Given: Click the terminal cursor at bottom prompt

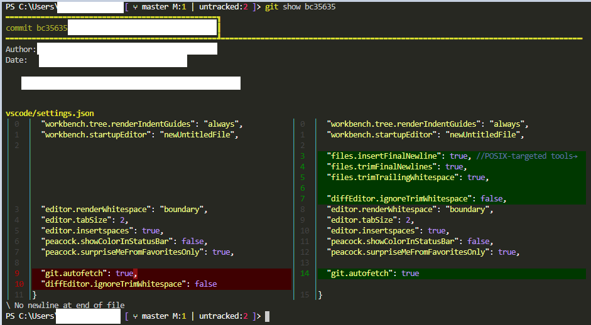Looking at the screenshot, I should (x=267, y=316).
